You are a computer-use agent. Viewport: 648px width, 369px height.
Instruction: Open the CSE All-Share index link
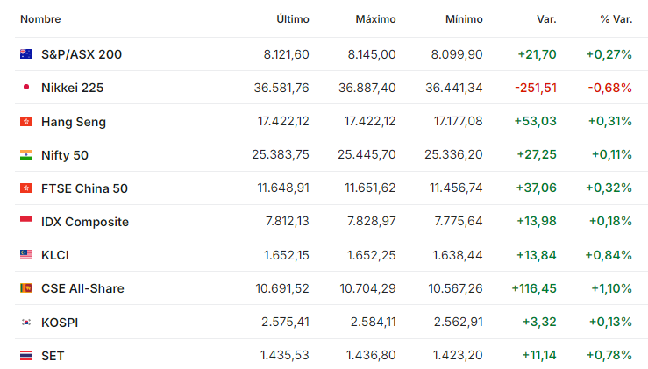[82, 288]
